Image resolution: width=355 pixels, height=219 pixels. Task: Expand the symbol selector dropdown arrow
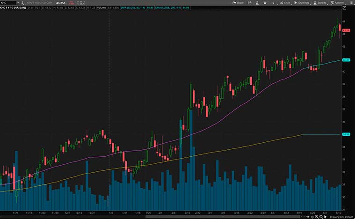point(18,3)
